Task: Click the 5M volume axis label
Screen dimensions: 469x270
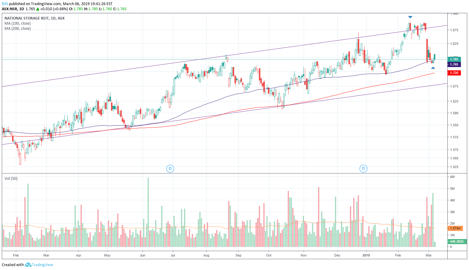Action: (x=452, y=189)
